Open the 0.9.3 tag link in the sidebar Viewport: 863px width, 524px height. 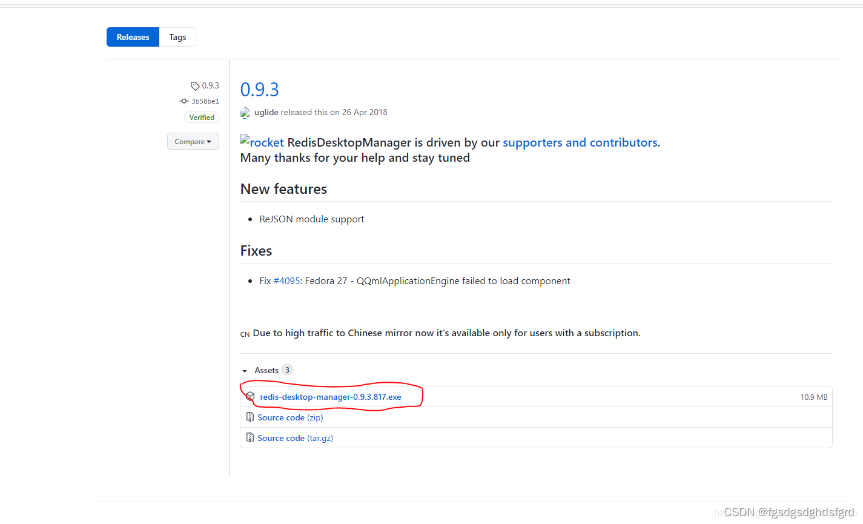click(210, 85)
